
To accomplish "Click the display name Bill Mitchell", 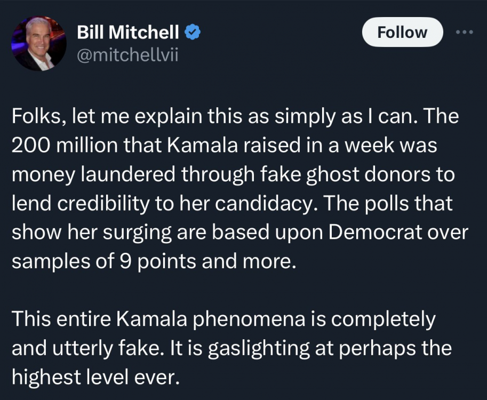I will [x=128, y=33].
